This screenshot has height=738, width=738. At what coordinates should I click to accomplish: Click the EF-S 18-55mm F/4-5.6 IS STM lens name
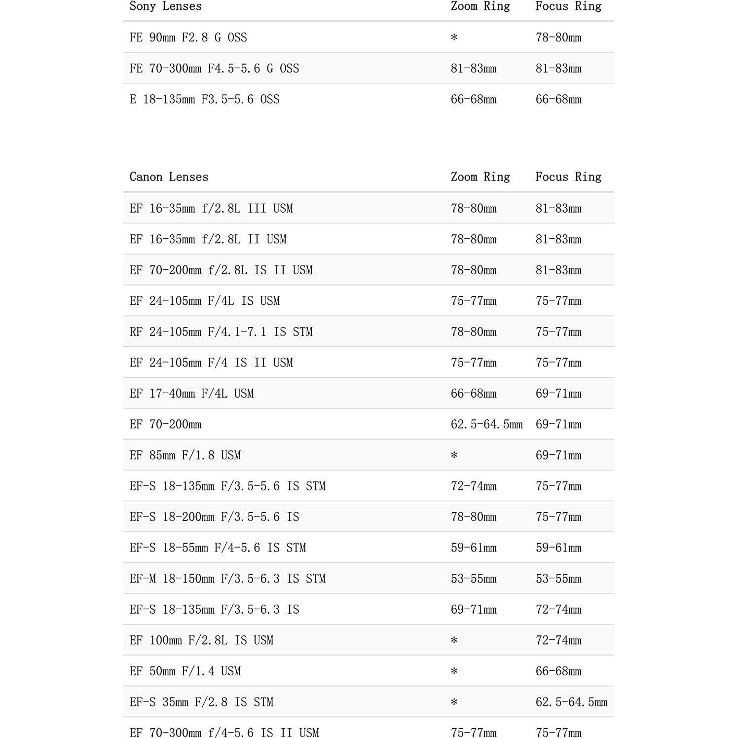click(218, 548)
